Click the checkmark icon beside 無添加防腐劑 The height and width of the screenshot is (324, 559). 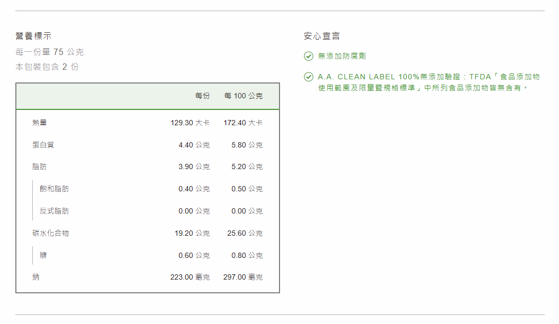(309, 56)
